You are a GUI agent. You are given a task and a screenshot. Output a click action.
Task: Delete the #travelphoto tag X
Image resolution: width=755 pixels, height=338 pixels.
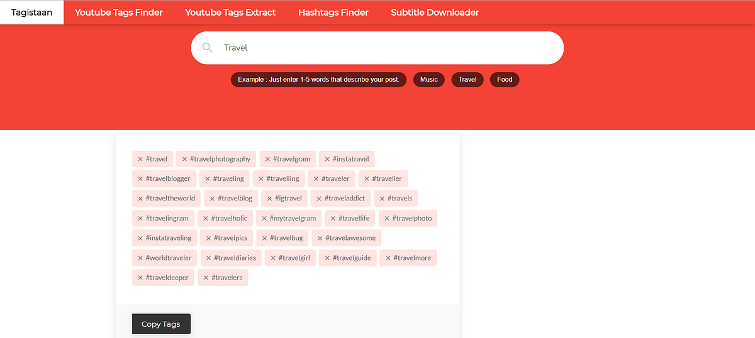click(x=386, y=218)
